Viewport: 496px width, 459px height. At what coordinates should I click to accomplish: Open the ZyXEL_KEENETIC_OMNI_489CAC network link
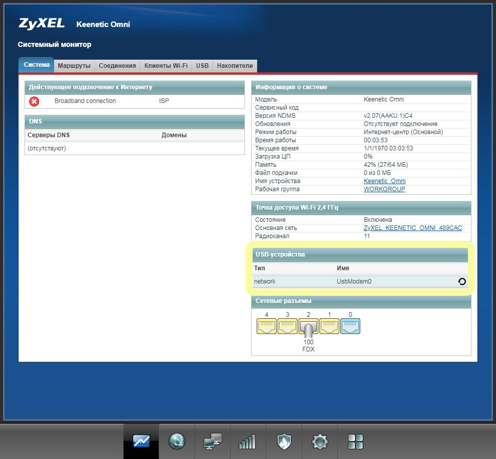(x=412, y=228)
